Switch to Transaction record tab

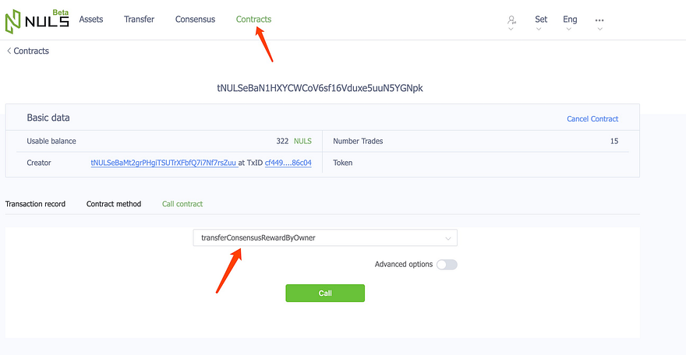point(35,204)
